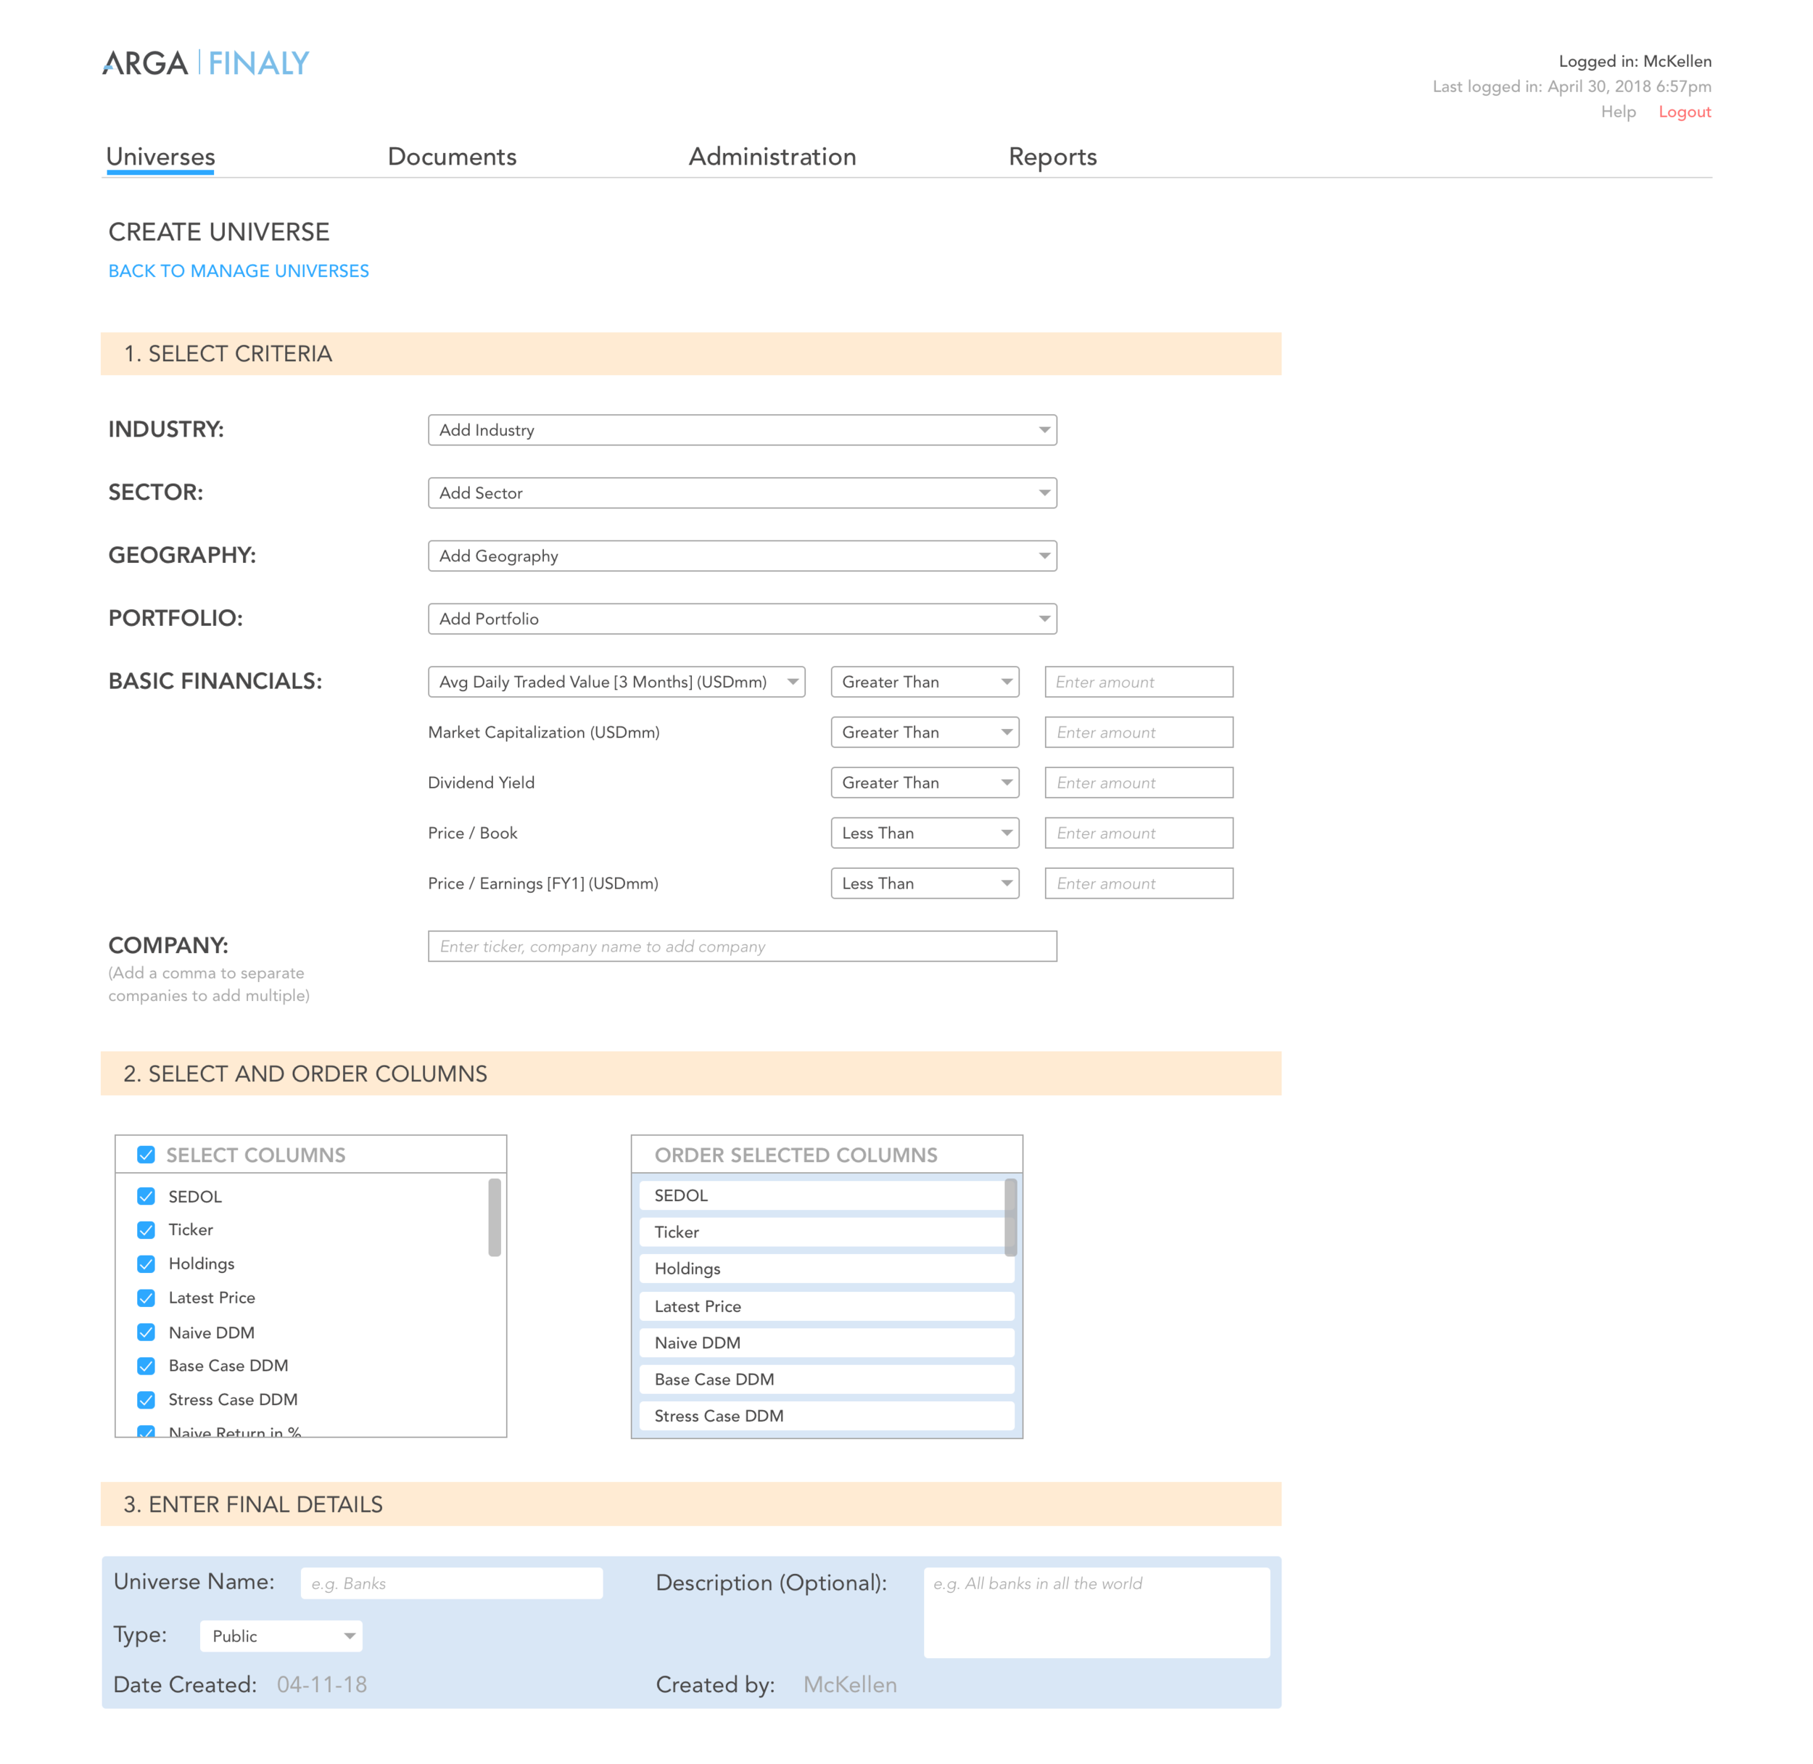Open the Avg Daily Traded Value dropdown
Viewport: 1813px width, 1764px height.
(616, 682)
